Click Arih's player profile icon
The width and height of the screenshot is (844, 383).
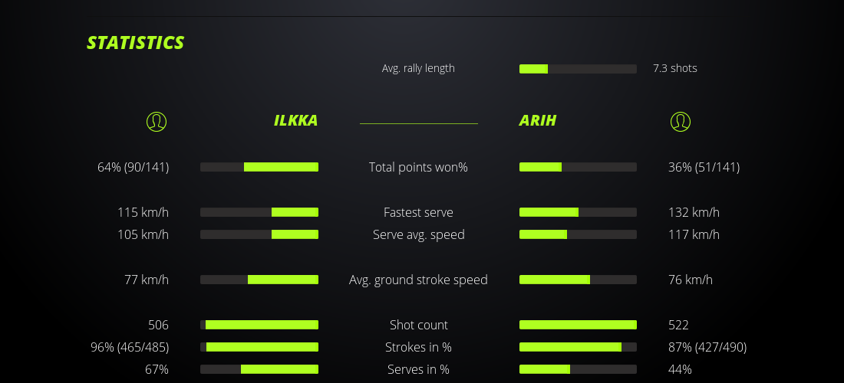pyautogui.click(x=681, y=121)
